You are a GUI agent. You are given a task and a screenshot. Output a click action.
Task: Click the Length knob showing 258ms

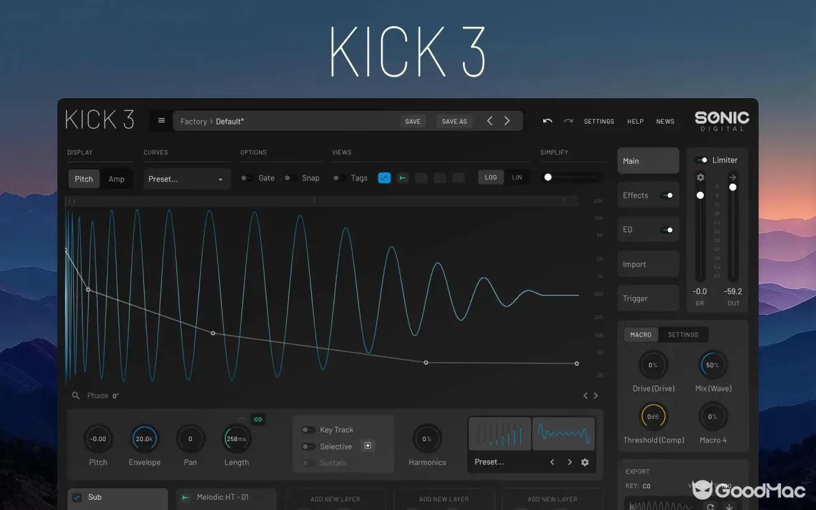pyautogui.click(x=237, y=439)
